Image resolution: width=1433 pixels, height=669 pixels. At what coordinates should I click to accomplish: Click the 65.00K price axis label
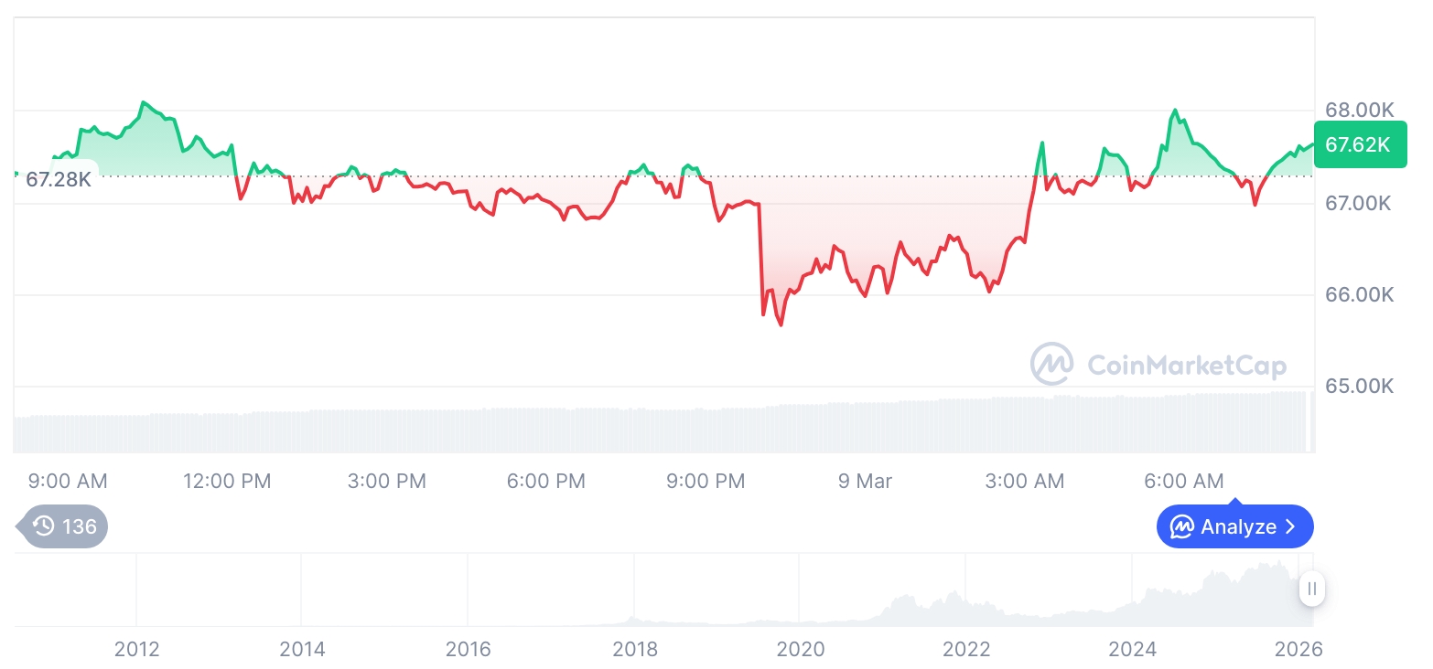(1360, 386)
